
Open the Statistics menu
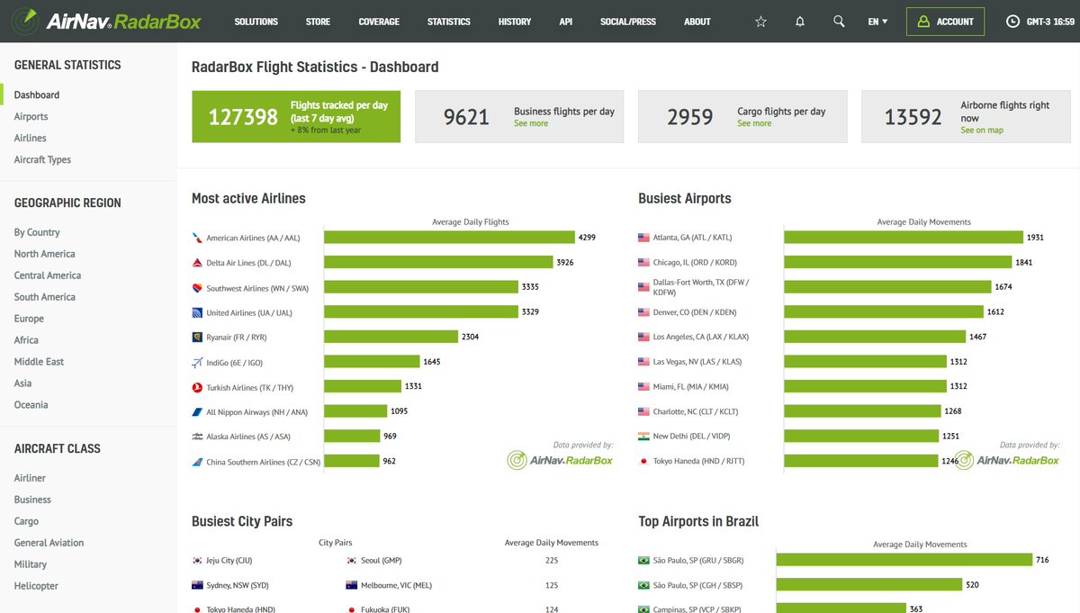(x=449, y=22)
